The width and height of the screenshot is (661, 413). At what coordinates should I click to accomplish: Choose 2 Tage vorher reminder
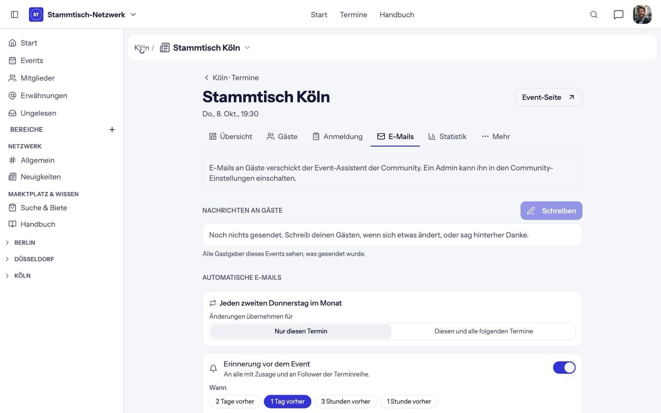tap(235, 401)
